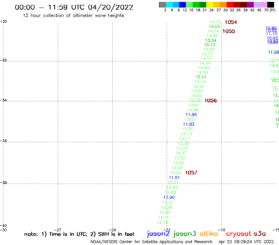Click the title "00:00 – 11:59 UTC 04/20/2022"
This screenshot has width=279, height=245.
pyautogui.click(x=74, y=8)
